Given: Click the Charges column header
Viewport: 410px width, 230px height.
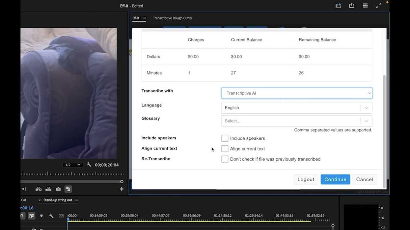Looking at the screenshot, I should [196, 40].
